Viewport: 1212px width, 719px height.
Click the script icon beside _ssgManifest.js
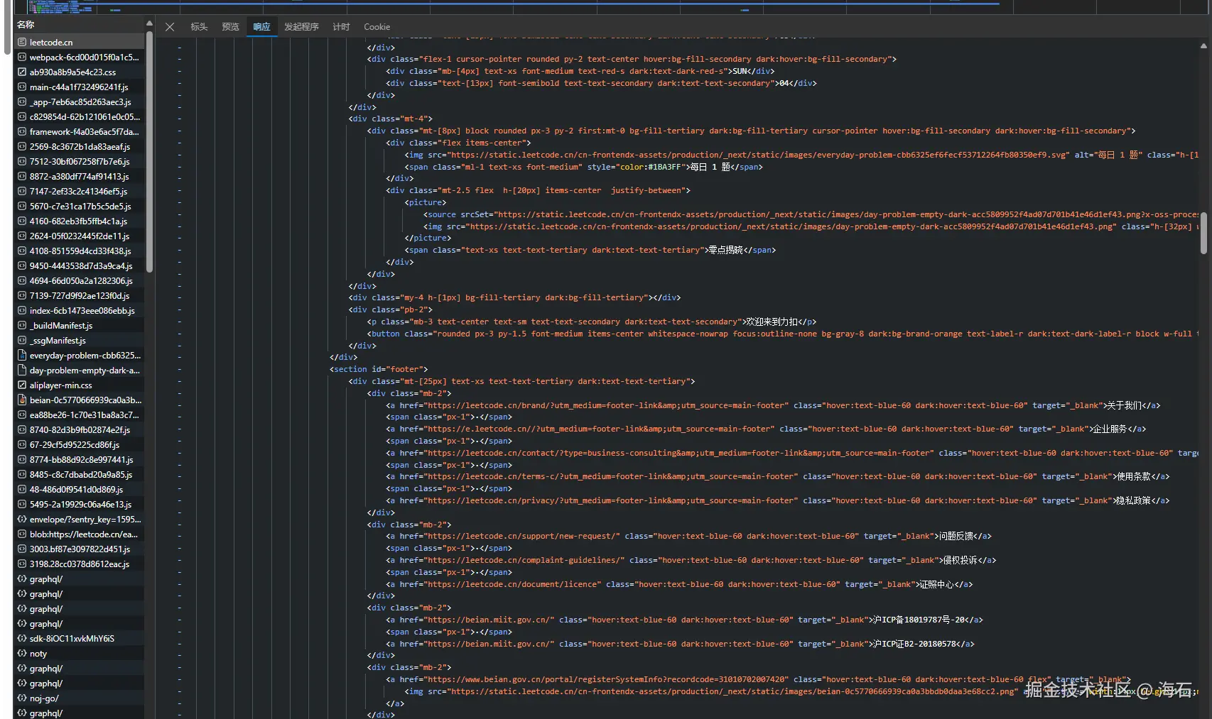click(x=22, y=341)
